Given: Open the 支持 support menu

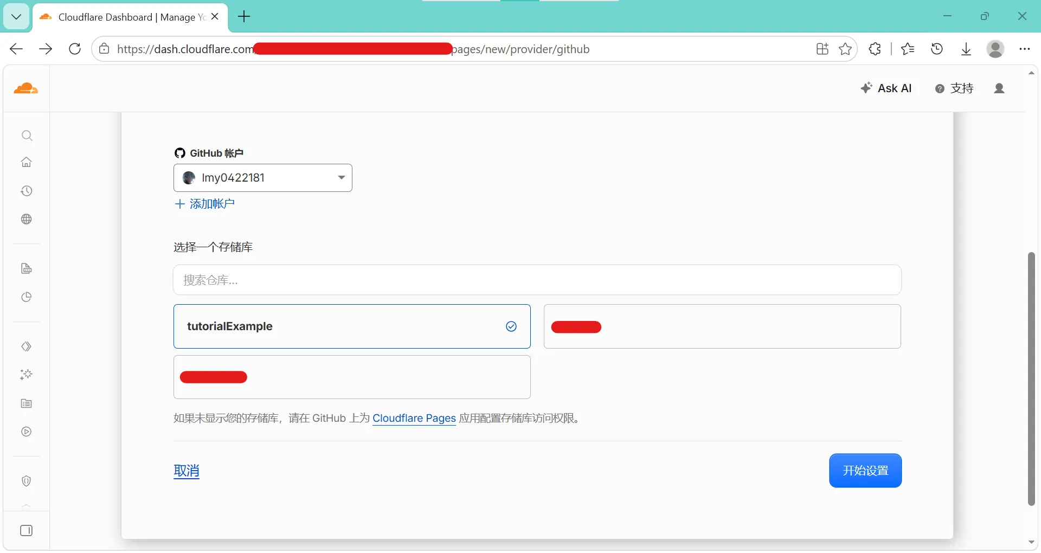Looking at the screenshot, I should click(954, 88).
